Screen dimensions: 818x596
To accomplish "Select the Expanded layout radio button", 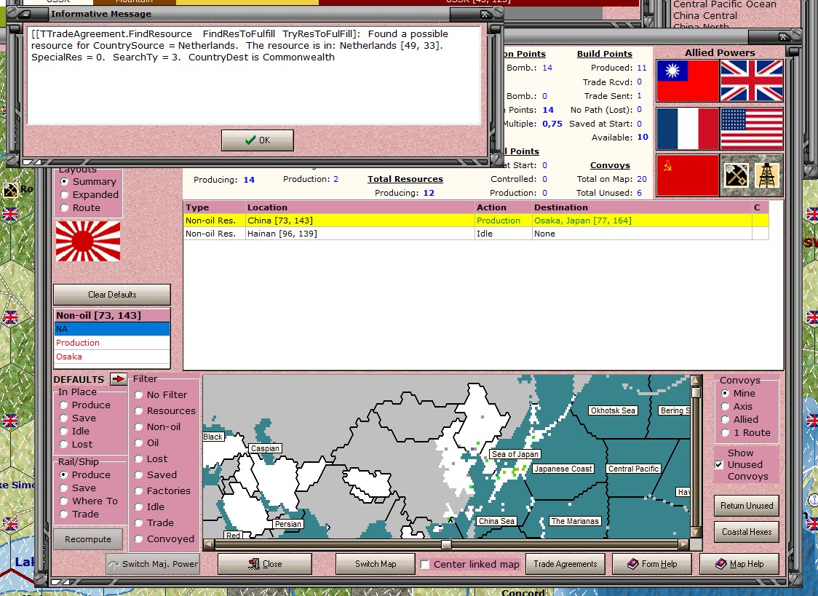I will pos(64,194).
